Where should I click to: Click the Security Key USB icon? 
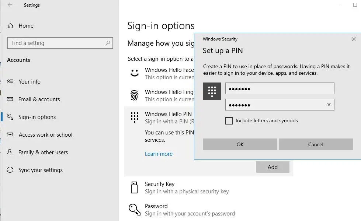coord(134,187)
